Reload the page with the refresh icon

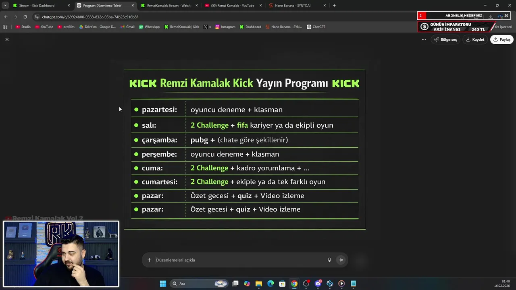coord(25,17)
